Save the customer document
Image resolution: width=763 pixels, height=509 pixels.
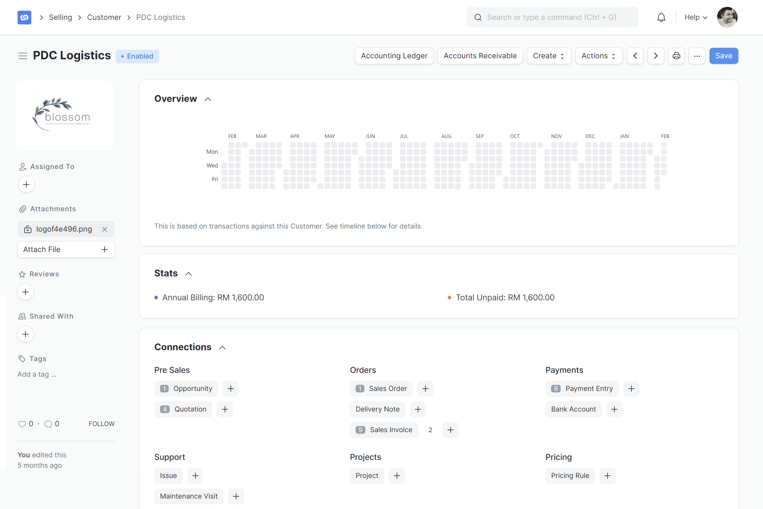click(x=724, y=56)
